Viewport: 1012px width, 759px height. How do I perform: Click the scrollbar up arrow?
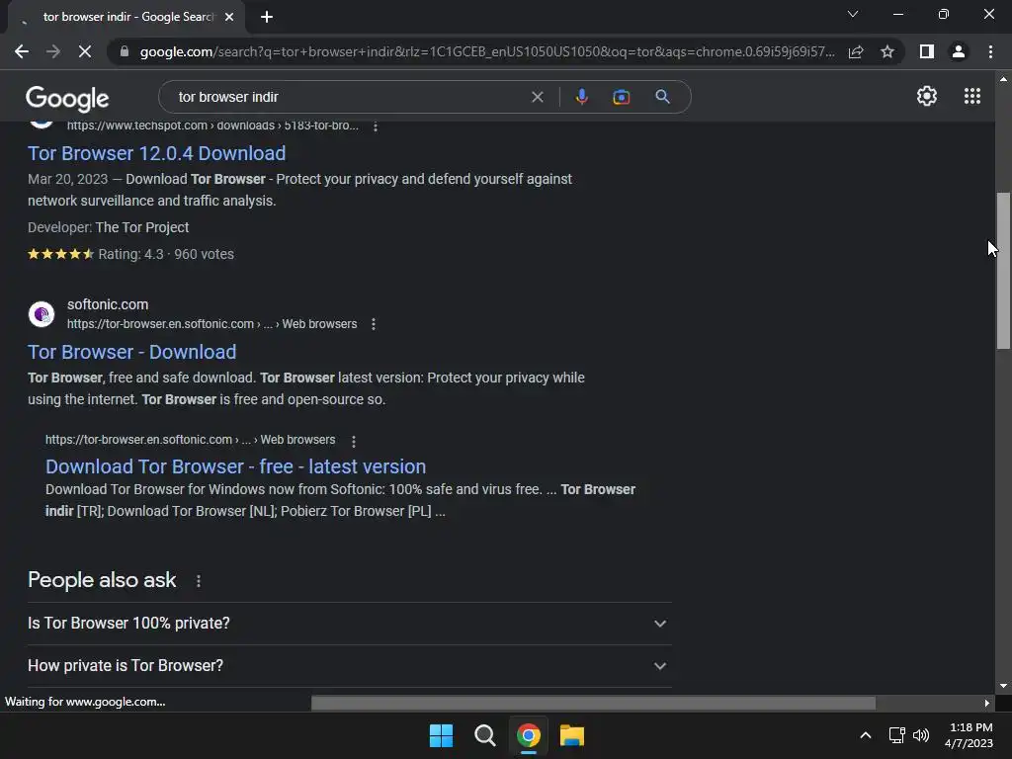[1003, 79]
